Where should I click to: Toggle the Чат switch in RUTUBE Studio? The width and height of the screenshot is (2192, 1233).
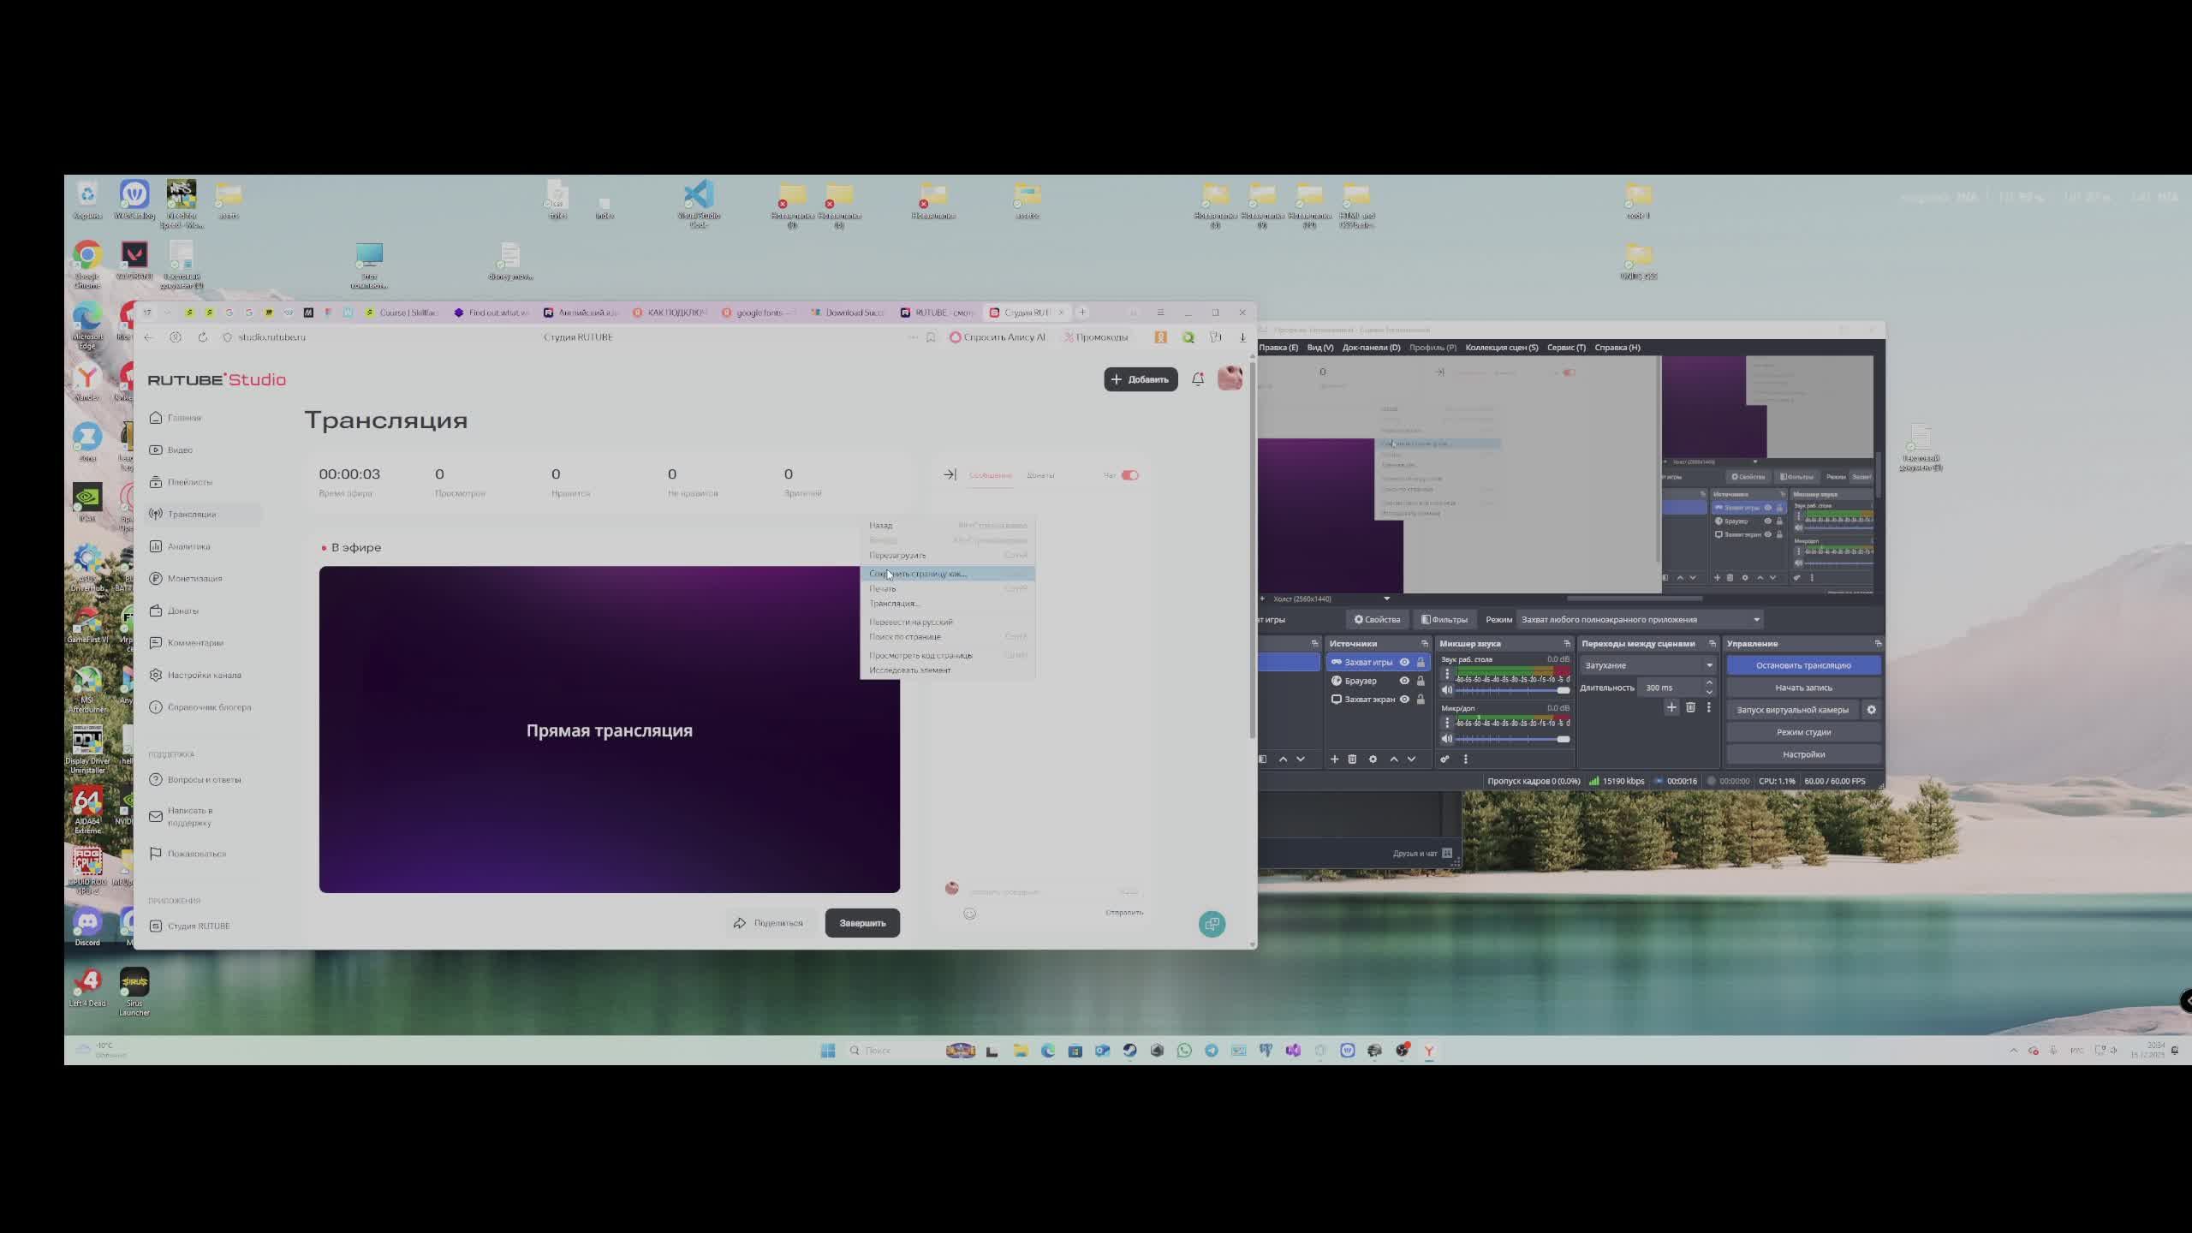pos(1130,475)
